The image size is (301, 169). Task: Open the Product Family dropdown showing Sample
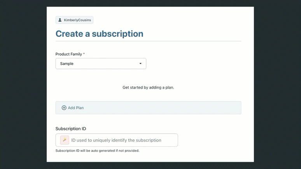point(101,64)
